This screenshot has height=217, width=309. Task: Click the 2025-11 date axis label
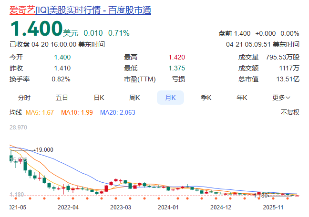pyautogui.click(x=273, y=207)
